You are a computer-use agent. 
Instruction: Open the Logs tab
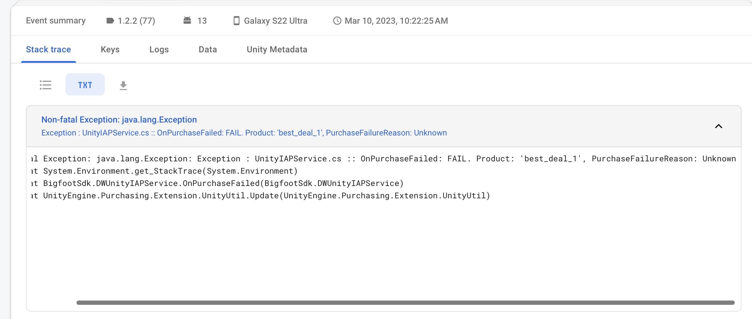(x=159, y=50)
